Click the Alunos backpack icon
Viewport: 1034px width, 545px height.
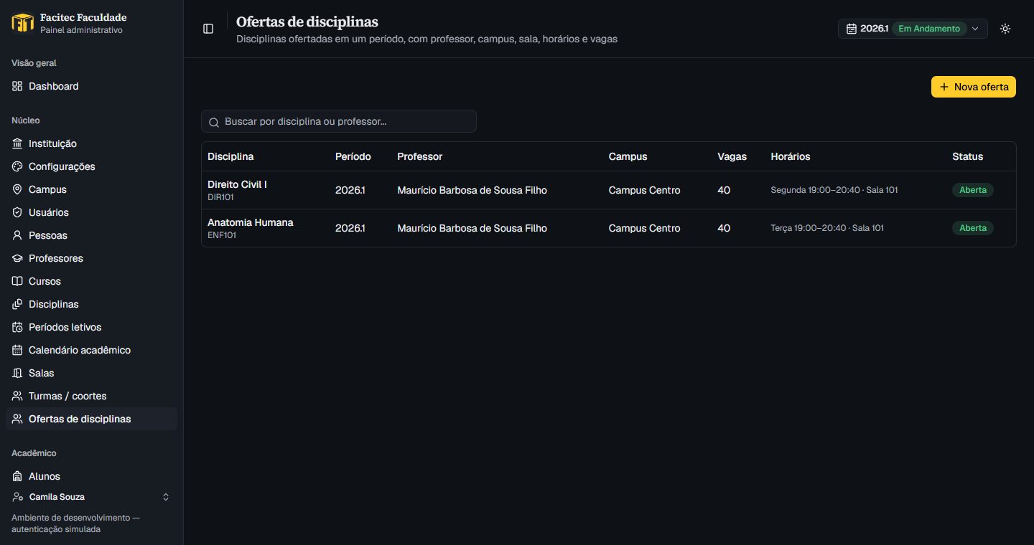(x=17, y=476)
